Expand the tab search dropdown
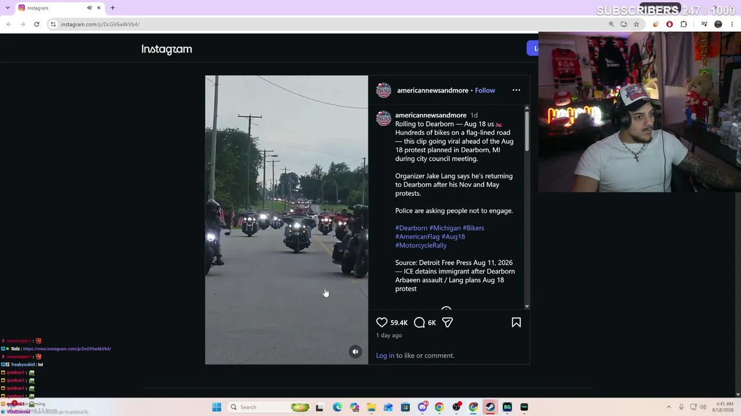Image resolution: width=741 pixels, height=416 pixels. point(7,8)
